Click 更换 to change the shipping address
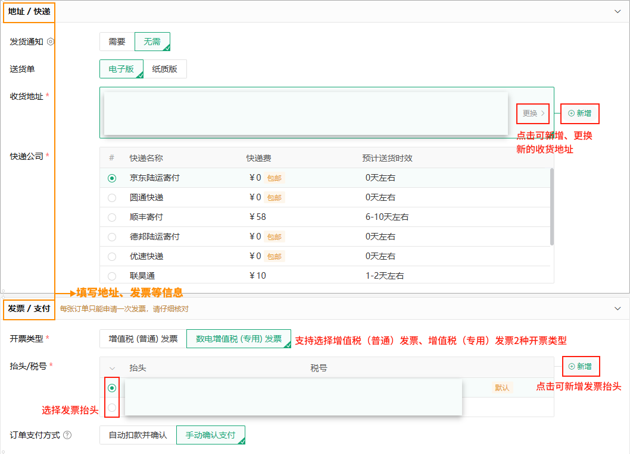630x454 pixels. tap(533, 113)
